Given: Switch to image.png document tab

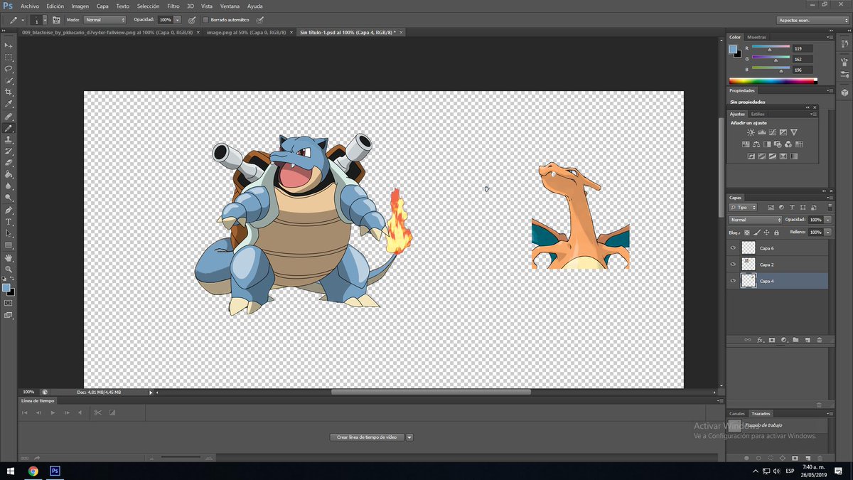Looking at the screenshot, I should [245, 32].
